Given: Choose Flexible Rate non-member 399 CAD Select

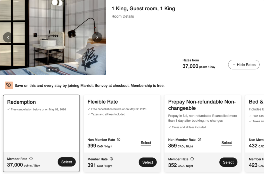Looking at the screenshot, I should point(146,143).
